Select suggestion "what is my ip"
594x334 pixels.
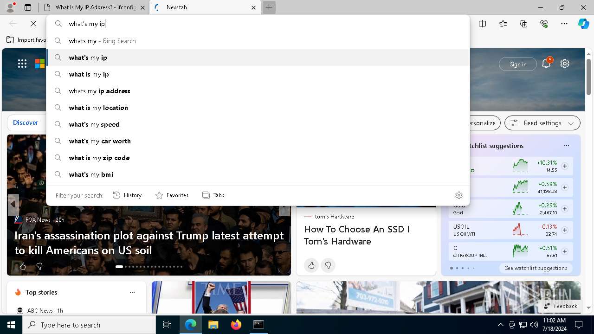click(258, 74)
